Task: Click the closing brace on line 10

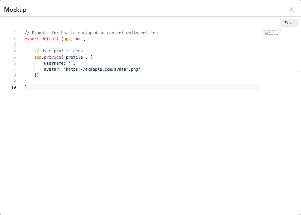Action: [26, 87]
